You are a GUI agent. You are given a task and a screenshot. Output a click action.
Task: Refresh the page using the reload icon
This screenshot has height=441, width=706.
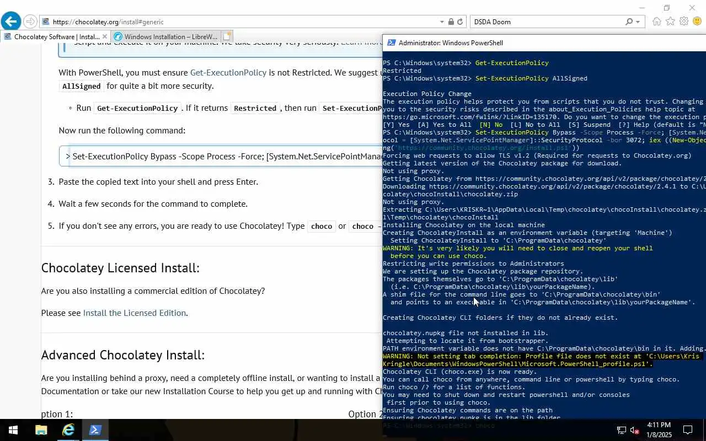(x=461, y=22)
